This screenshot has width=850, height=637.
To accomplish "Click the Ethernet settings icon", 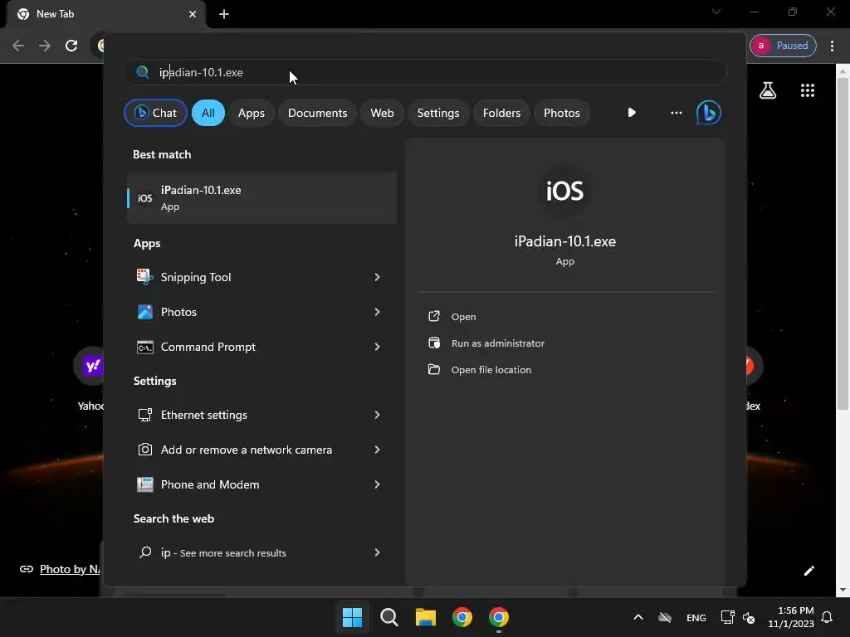I will 144,415.
